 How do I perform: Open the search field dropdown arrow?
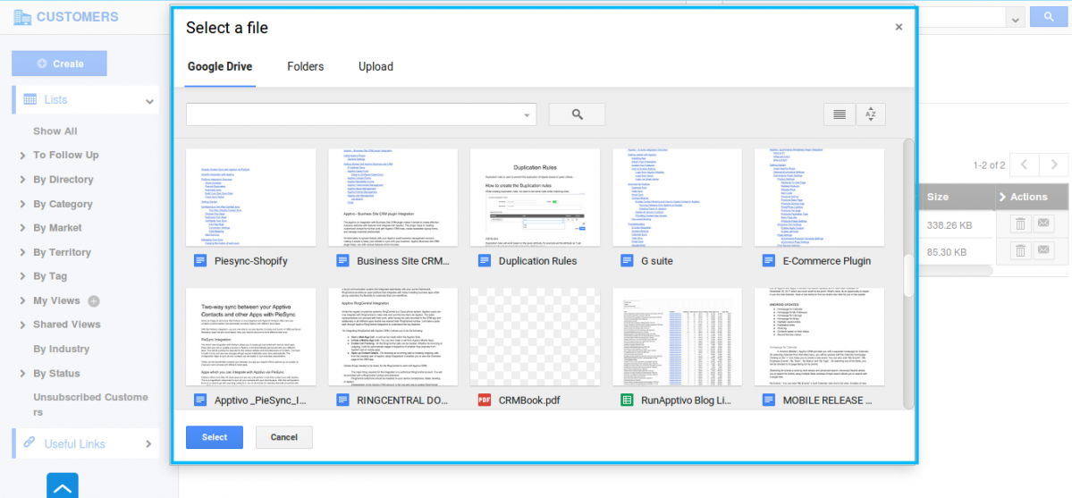(x=528, y=114)
